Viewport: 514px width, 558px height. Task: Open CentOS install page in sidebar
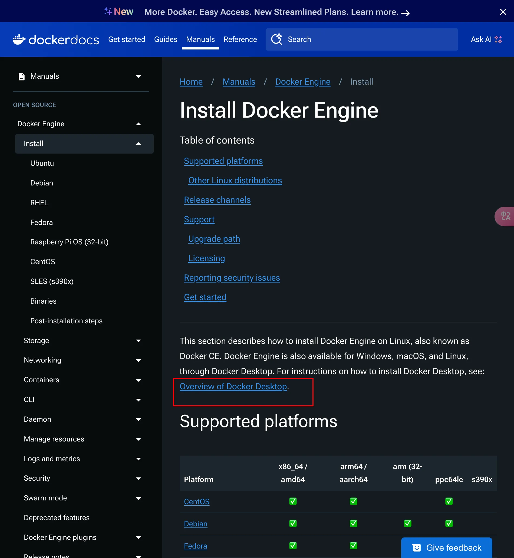point(42,261)
